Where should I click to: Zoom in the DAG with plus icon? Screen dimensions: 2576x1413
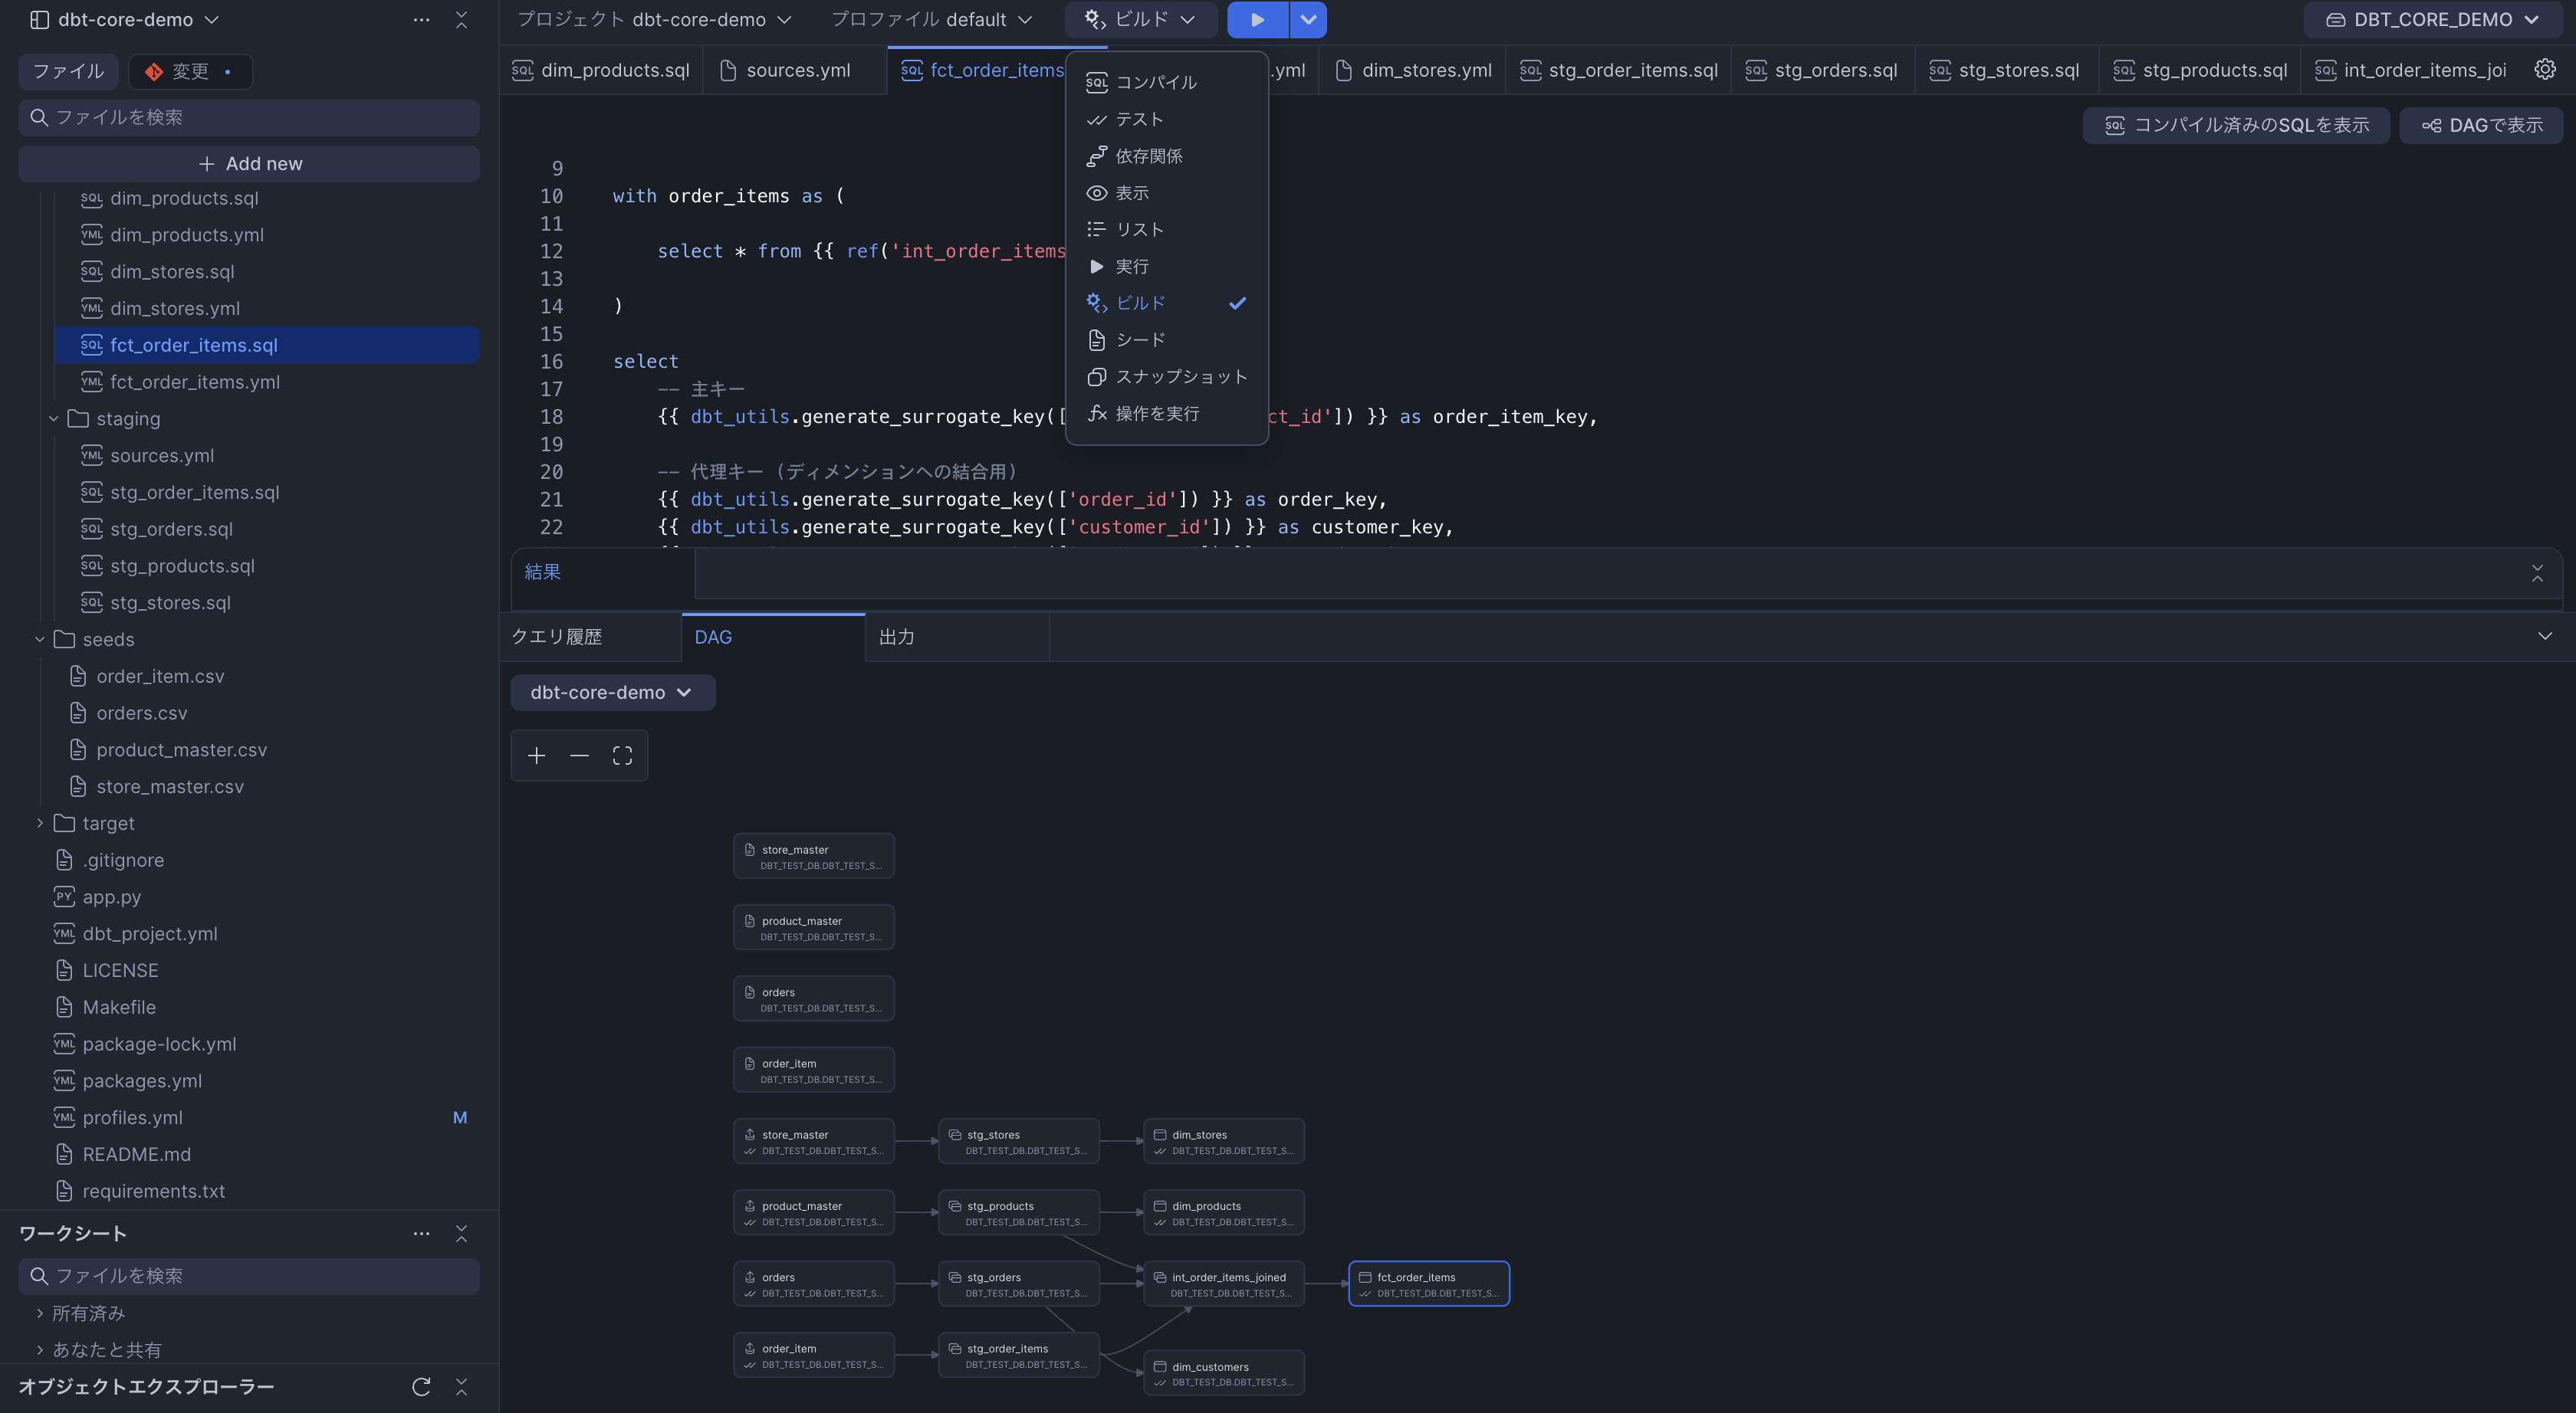click(537, 756)
